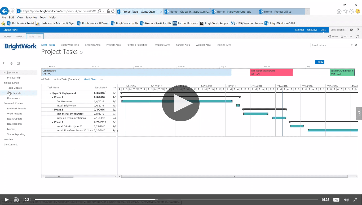
Task: Open the Scott Footlik user dropdown
Action: [x=338, y=30]
